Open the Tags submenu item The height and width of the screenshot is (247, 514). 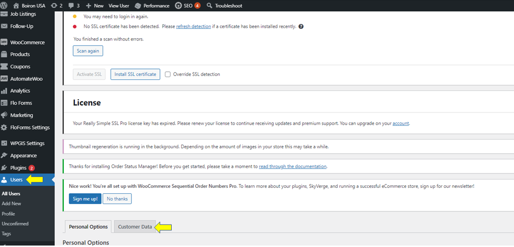(6, 234)
